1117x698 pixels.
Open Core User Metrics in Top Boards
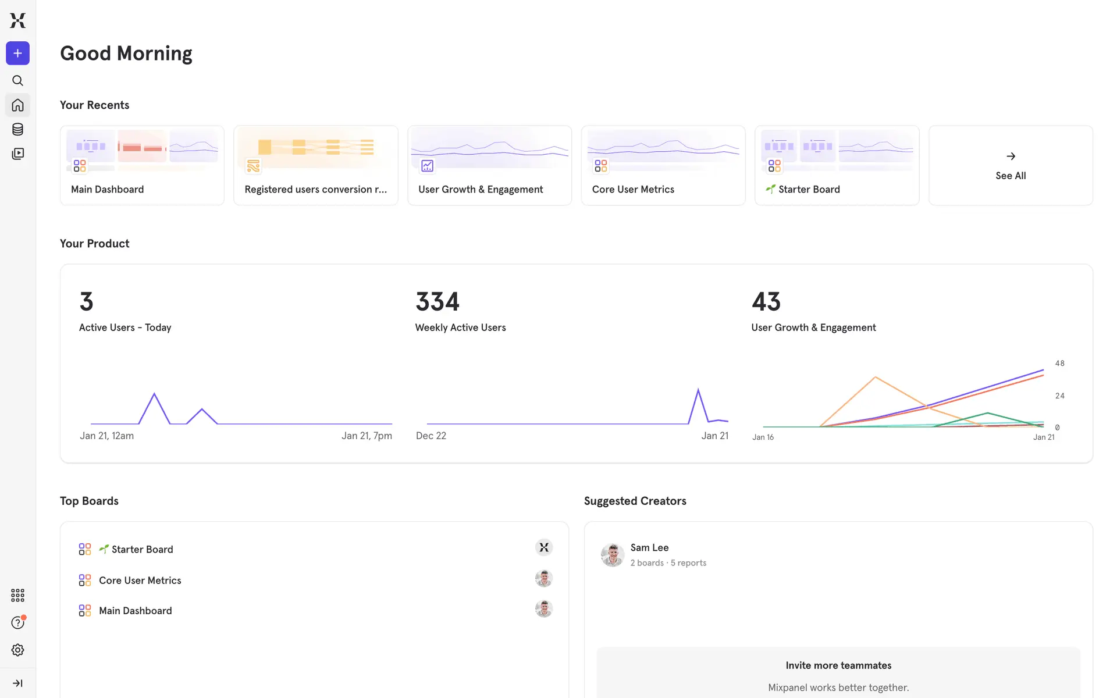coord(140,581)
